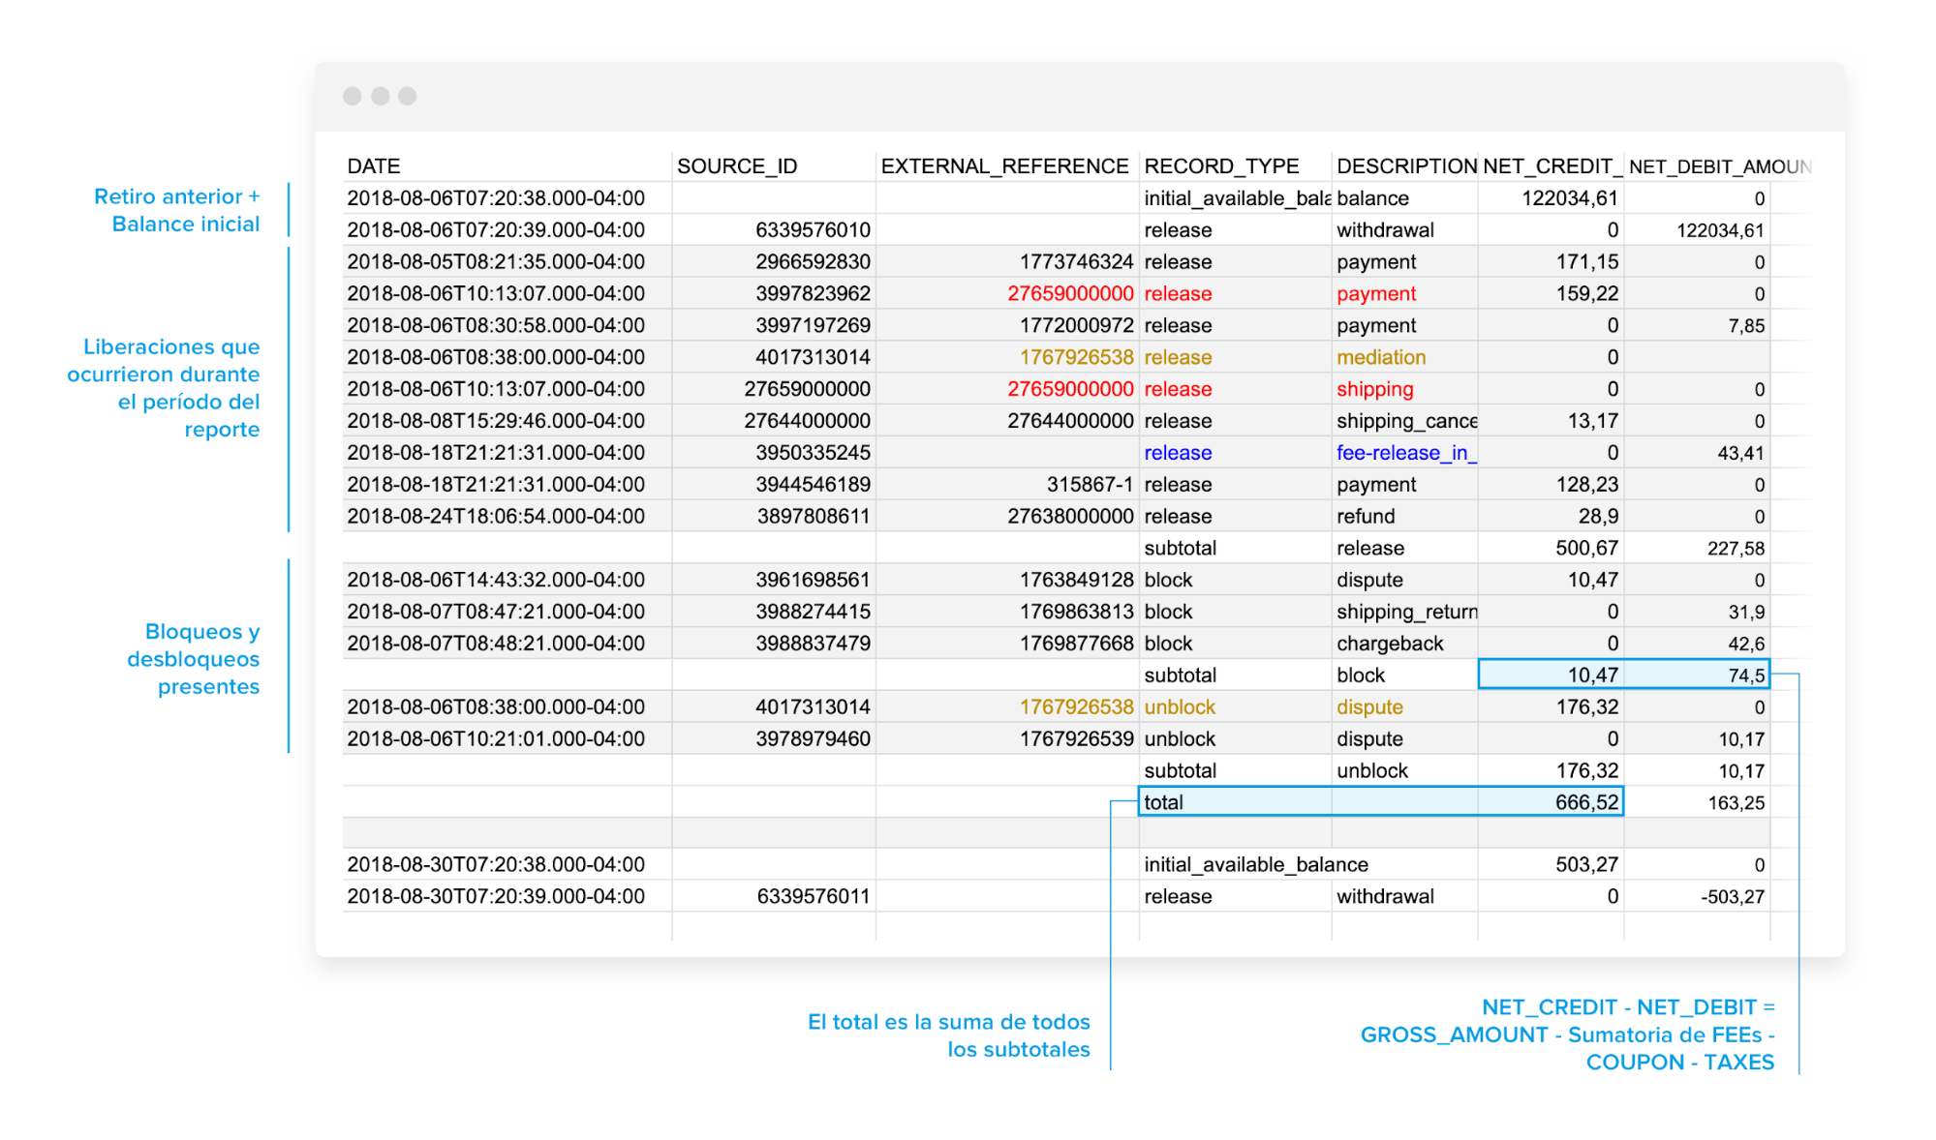Select block subtotal debit 74,5 cell
Image resolution: width=1936 pixels, height=1140 pixels.
[1697, 675]
